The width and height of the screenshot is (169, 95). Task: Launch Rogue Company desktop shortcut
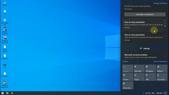(x=5, y=31)
